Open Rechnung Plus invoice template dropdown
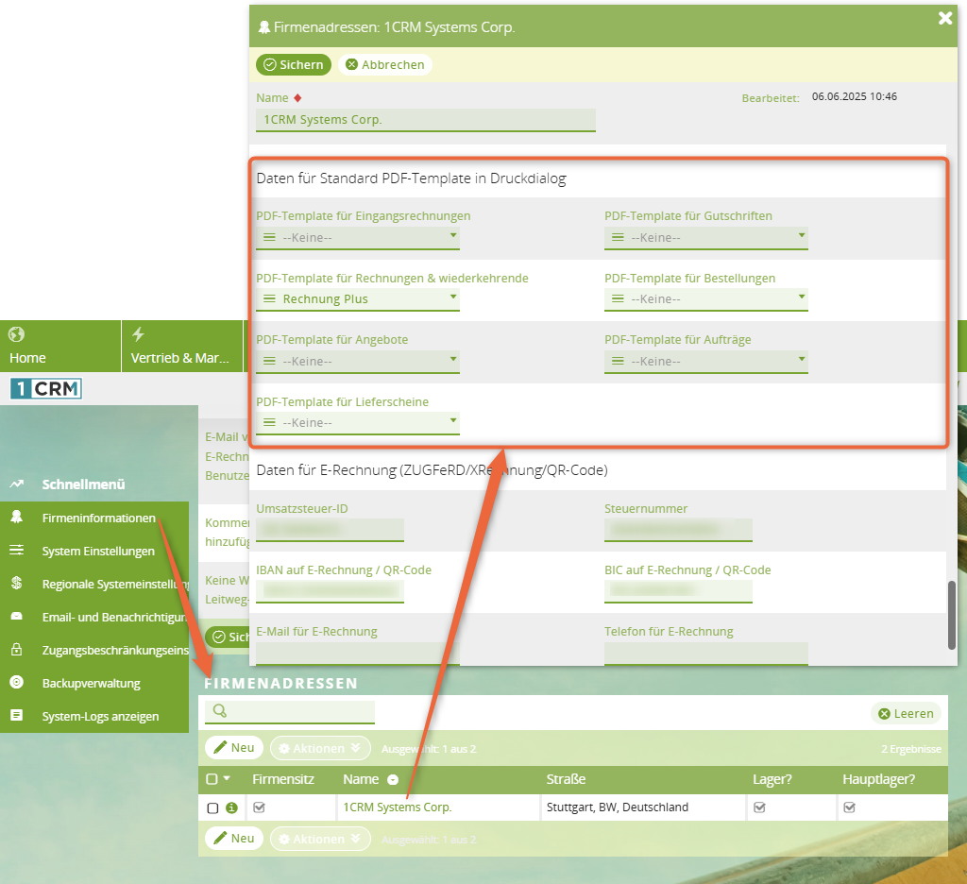 pyautogui.click(x=358, y=299)
